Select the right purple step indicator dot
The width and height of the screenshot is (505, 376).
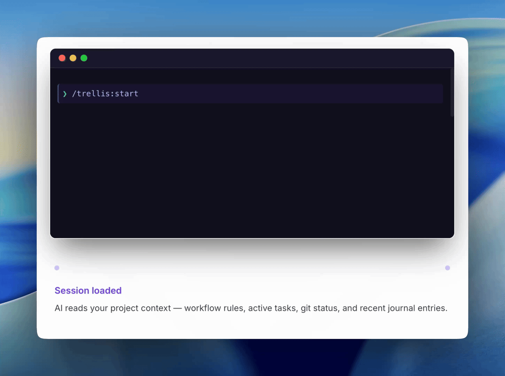(x=447, y=268)
